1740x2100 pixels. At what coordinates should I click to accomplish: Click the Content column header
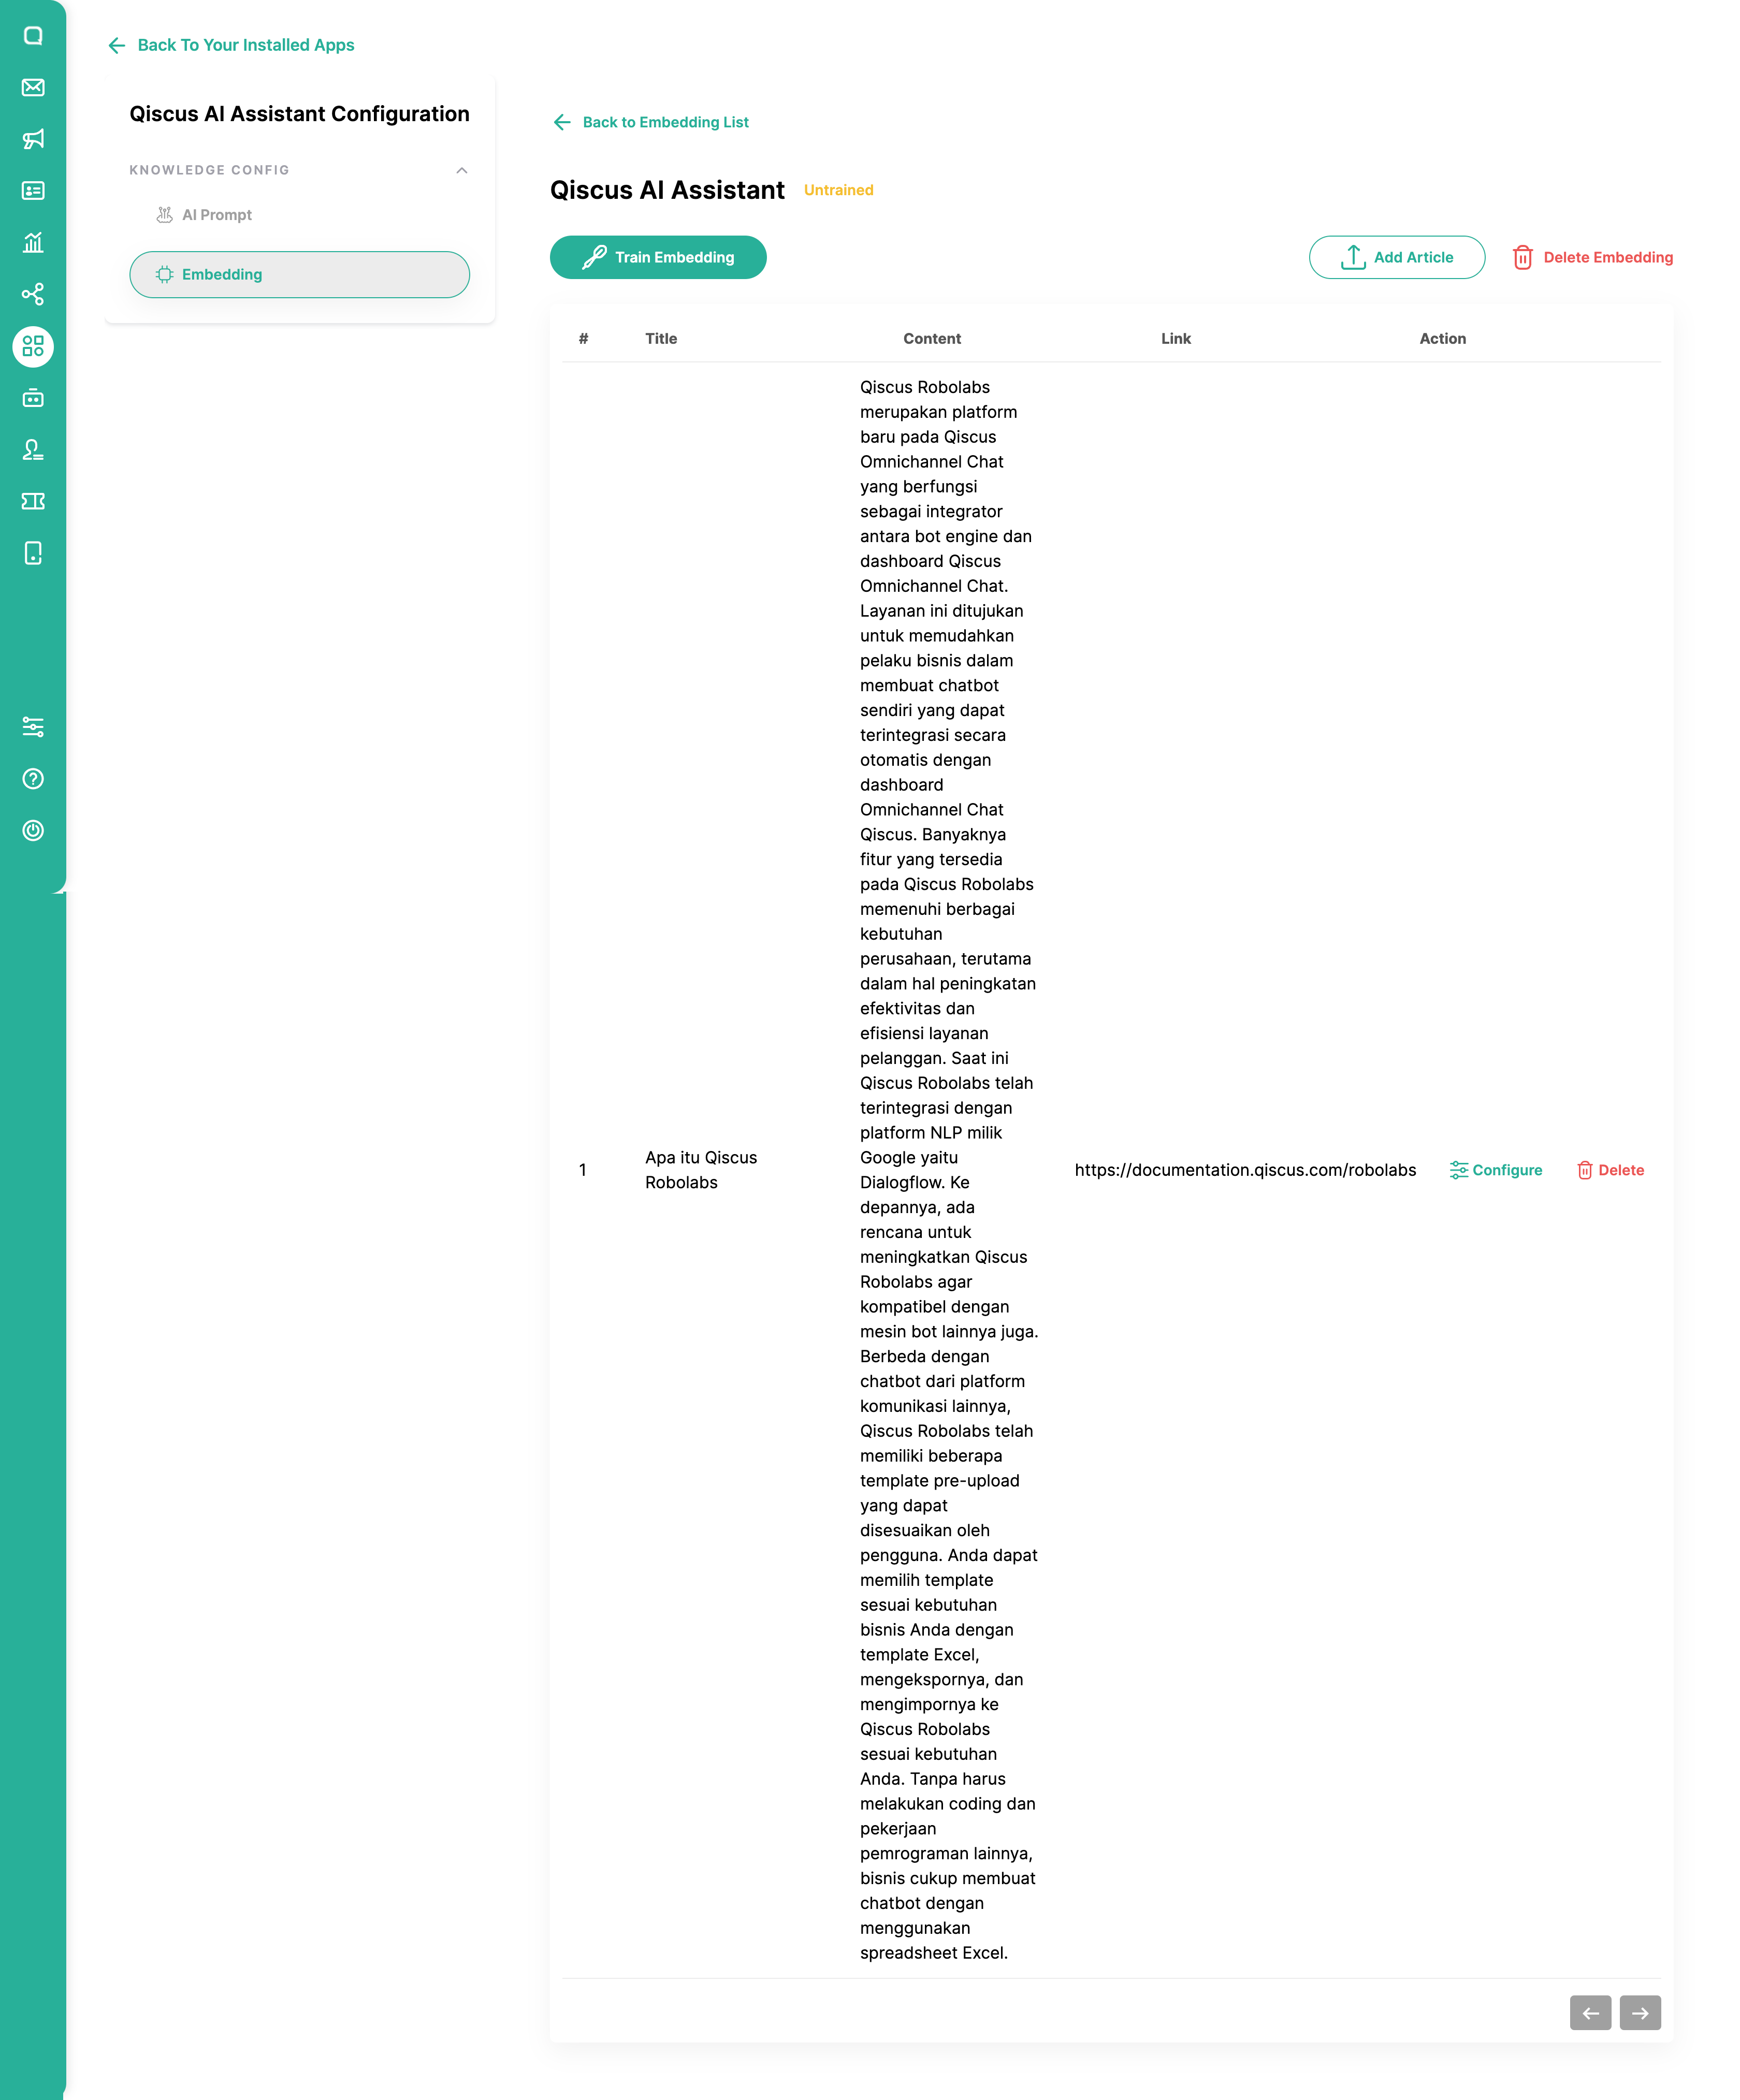[932, 339]
